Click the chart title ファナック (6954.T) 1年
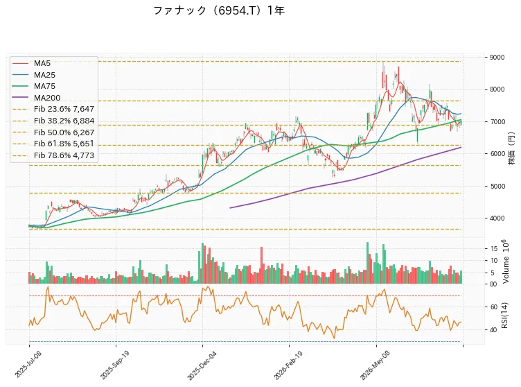The height and width of the screenshot is (387, 521). pyautogui.click(x=219, y=10)
